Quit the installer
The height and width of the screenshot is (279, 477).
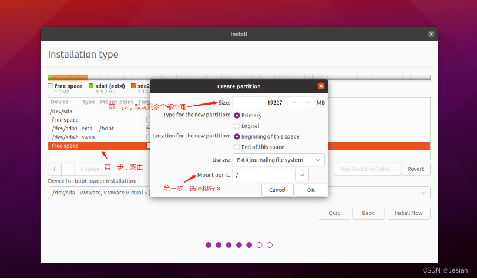tap(334, 213)
